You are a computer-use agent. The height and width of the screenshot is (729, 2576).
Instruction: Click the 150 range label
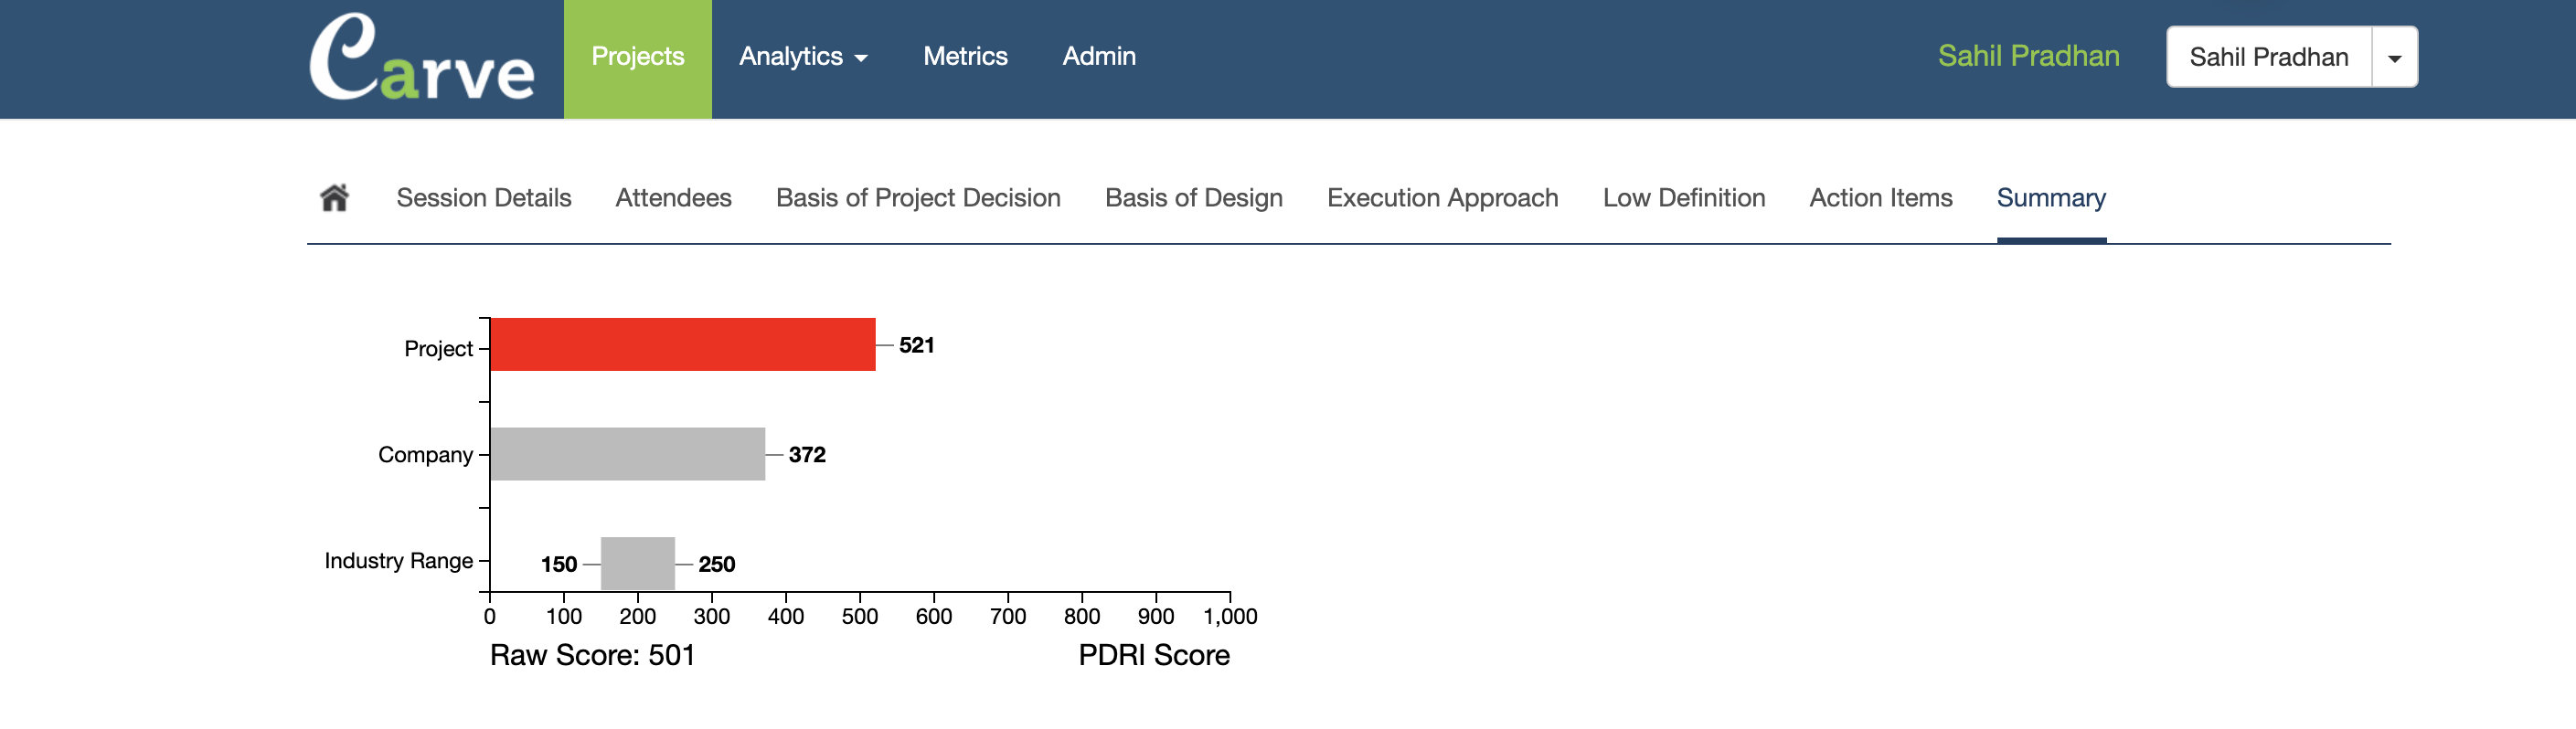[559, 564]
